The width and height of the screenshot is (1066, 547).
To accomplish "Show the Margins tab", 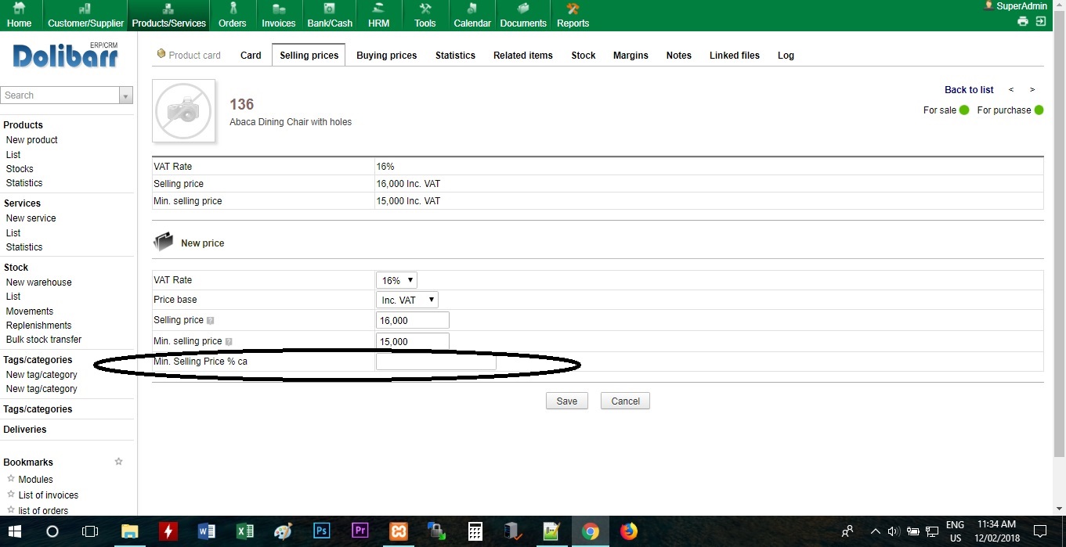I will (x=631, y=56).
